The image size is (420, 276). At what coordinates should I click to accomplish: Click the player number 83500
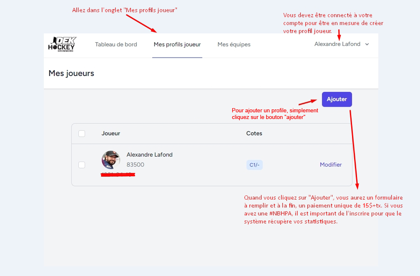[x=135, y=165]
